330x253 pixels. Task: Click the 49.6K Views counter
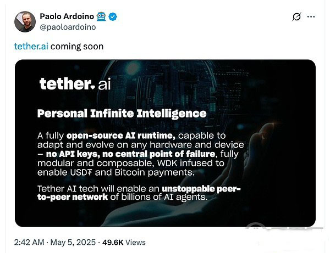point(124,242)
